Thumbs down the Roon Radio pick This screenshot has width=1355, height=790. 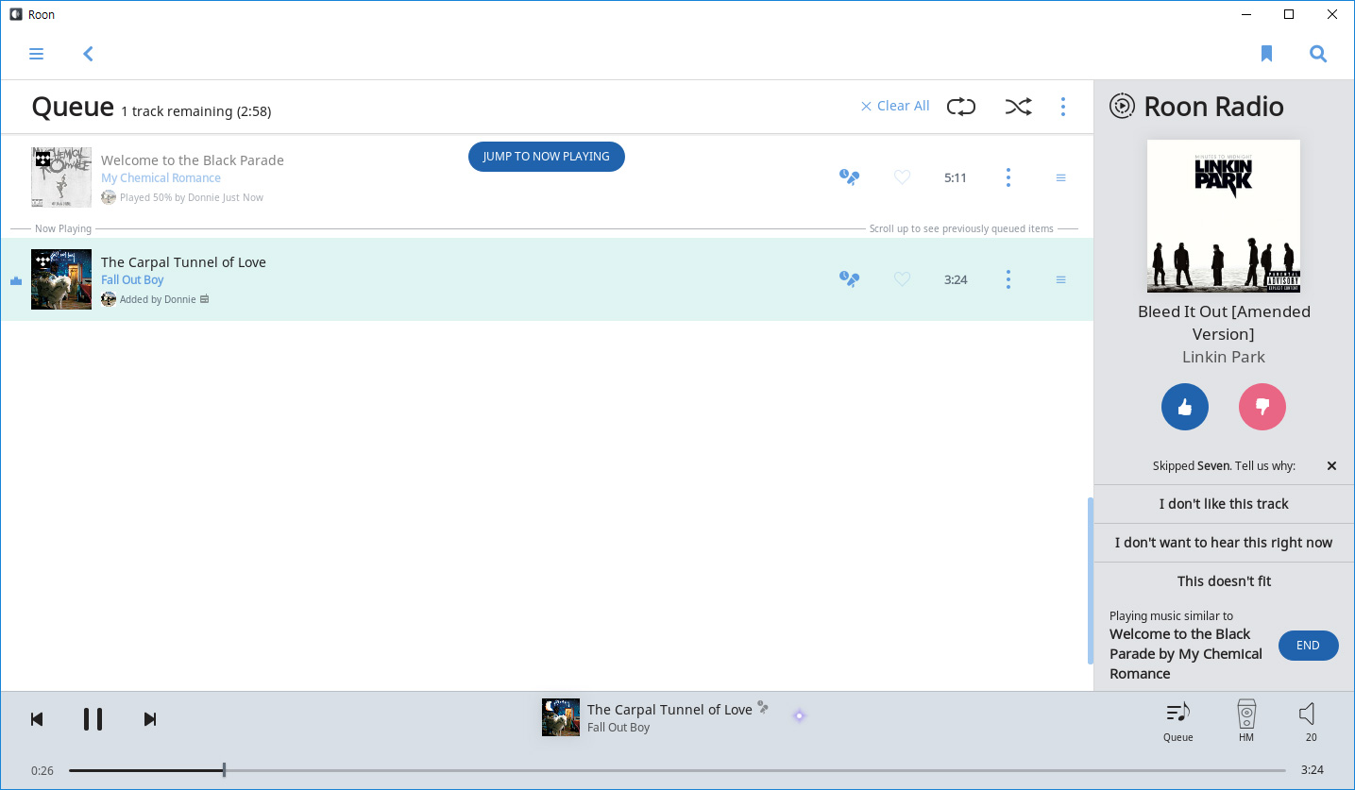(x=1262, y=407)
